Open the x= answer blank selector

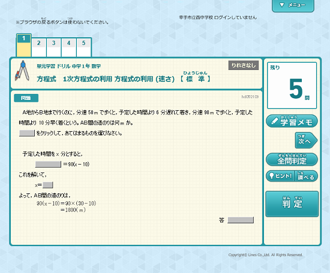(48, 185)
